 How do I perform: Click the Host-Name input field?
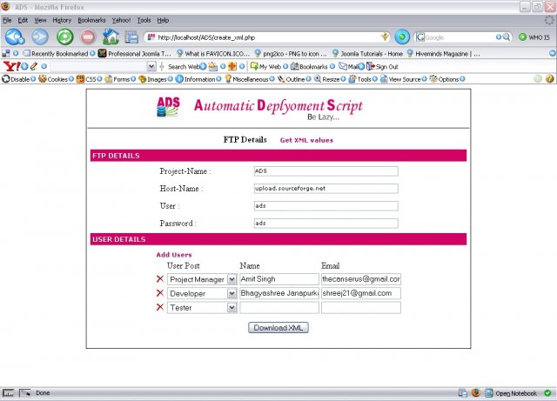click(325, 188)
